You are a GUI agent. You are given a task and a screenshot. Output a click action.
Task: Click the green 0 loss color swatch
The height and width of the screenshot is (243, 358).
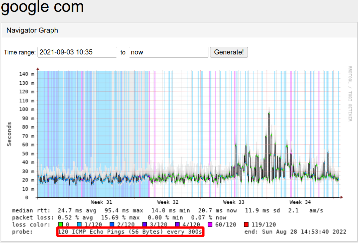click(60, 225)
